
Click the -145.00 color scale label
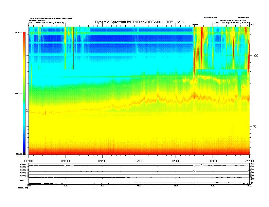coord(18,93)
